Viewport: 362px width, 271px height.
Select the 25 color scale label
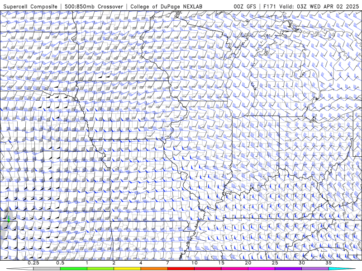coord(275,263)
